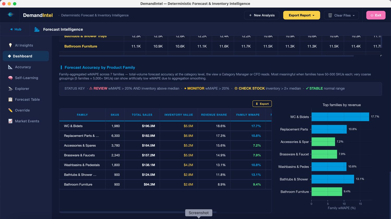Click the horizontal scrollbar under forecast grid

pyautogui.click(x=206, y=56)
